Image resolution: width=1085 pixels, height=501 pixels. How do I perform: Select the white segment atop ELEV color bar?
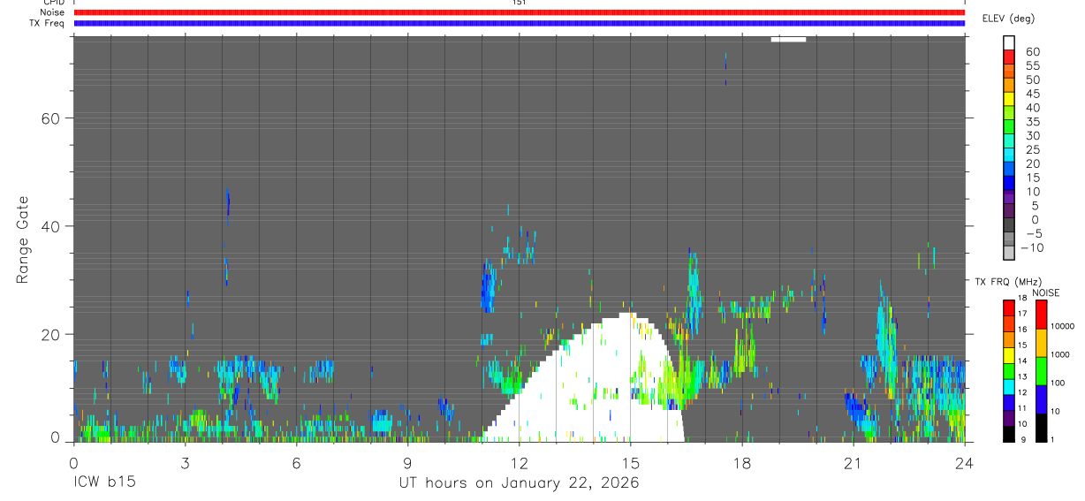pos(1009,42)
